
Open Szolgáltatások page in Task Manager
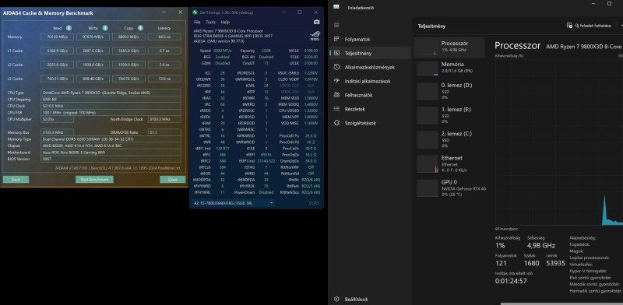coord(370,123)
